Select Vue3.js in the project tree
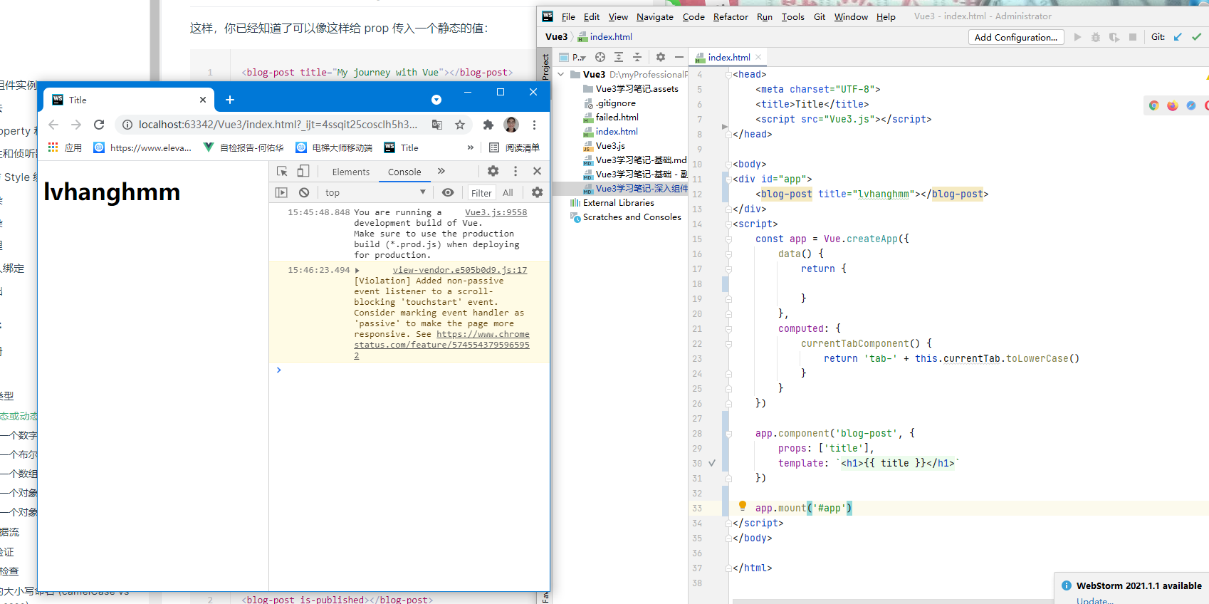Screen dimensions: 1209x604 click(610, 145)
